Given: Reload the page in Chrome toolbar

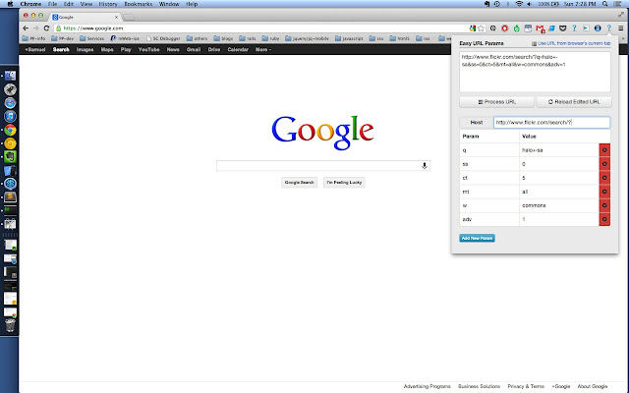Looking at the screenshot, I should click(46, 28).
